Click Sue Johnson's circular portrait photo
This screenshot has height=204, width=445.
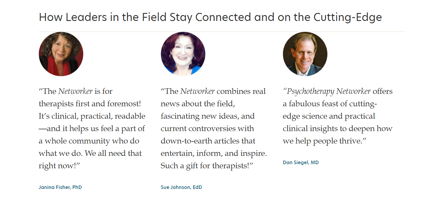pos(183,54)
